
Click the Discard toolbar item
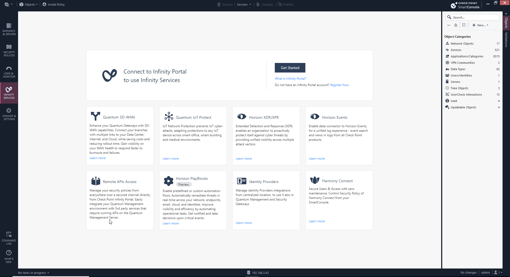(225, 5)
